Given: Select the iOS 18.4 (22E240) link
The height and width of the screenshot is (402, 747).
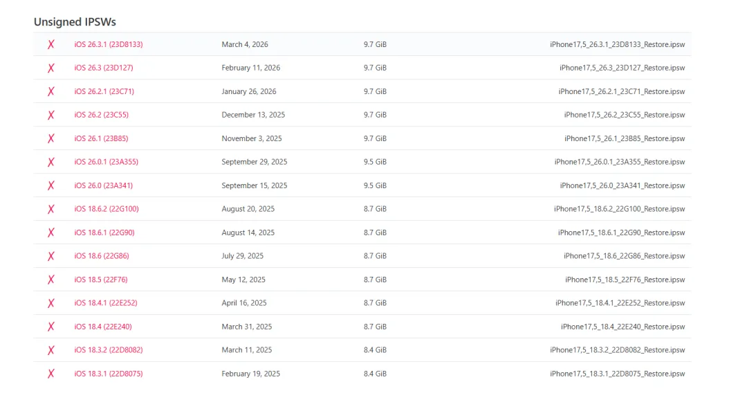Looking at the screenshot, I should coord(103,327).
